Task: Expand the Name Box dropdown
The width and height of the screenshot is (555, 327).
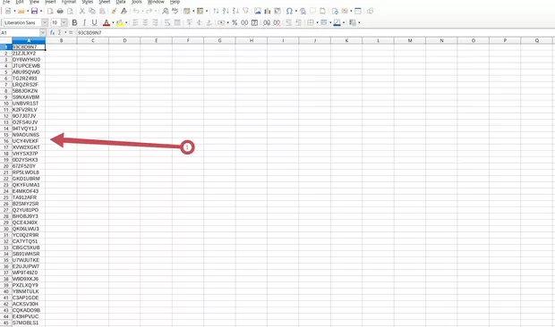Action: (43, 32)
